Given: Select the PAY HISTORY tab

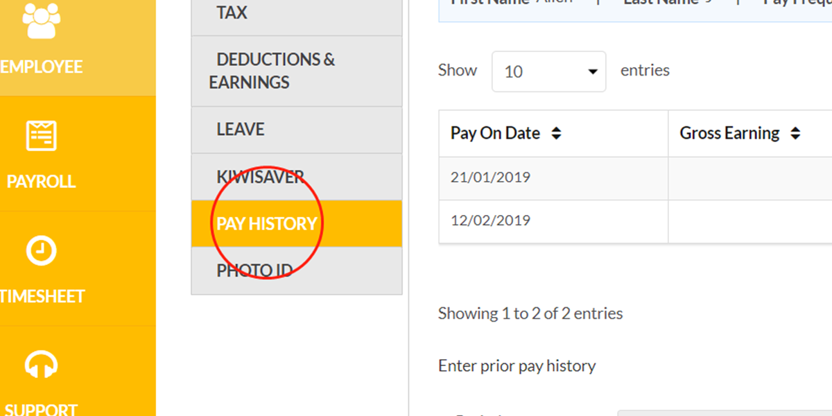Looking at the screenshot, I should (297, 223).
